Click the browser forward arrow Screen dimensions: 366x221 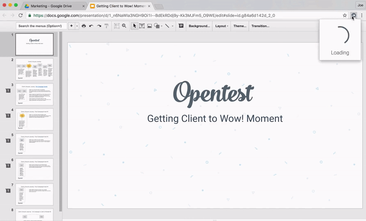click(x=12, y=15)
